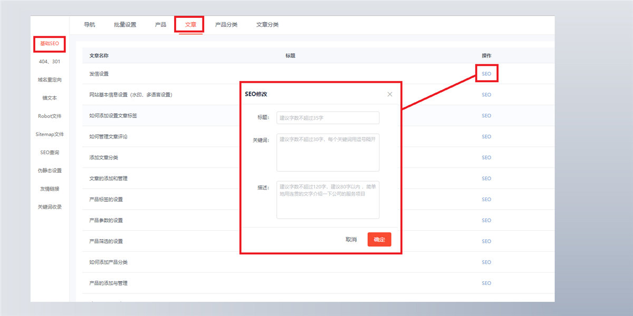633x316 pixels.
Task: Open Robot文件 in sidebar
Action: click(50, 116)
